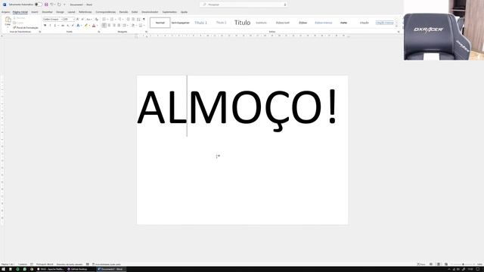Open the Windows Start button
Image resolution: width=484 pixels, height=272 pixels.
(x=3, y=269)
